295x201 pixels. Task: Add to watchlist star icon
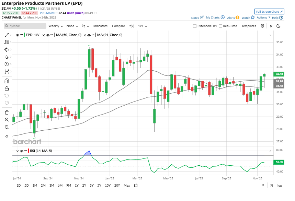pos(253,17)
